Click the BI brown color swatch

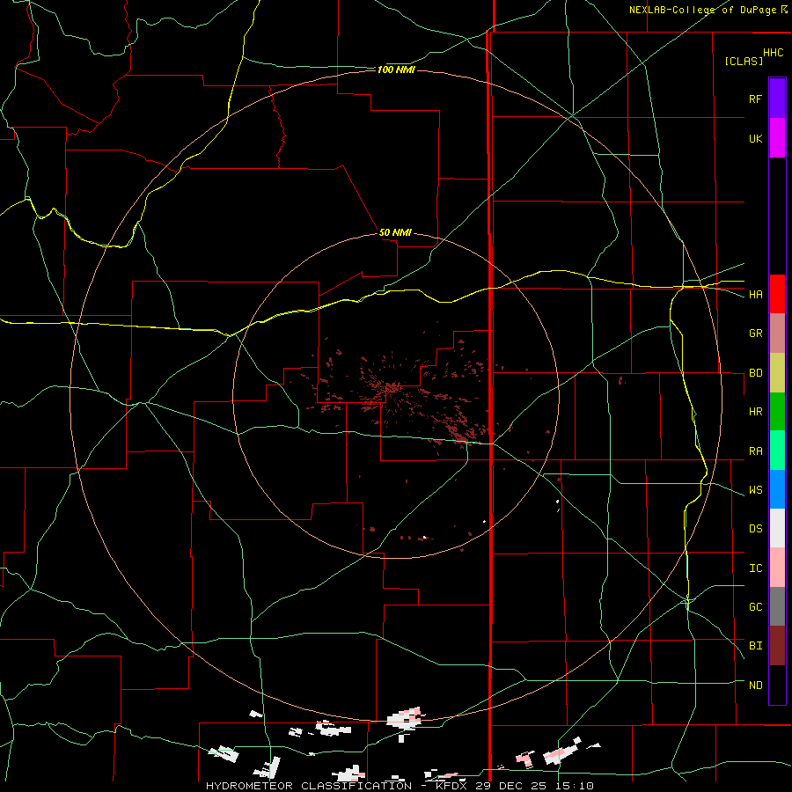777,646
